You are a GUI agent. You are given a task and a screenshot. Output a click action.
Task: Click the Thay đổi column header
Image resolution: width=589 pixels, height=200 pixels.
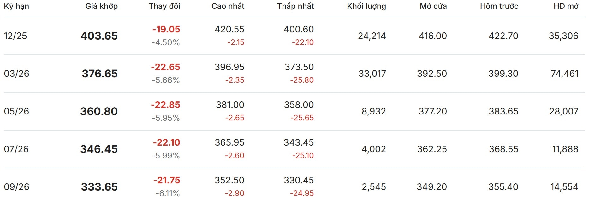pos(164,6)
